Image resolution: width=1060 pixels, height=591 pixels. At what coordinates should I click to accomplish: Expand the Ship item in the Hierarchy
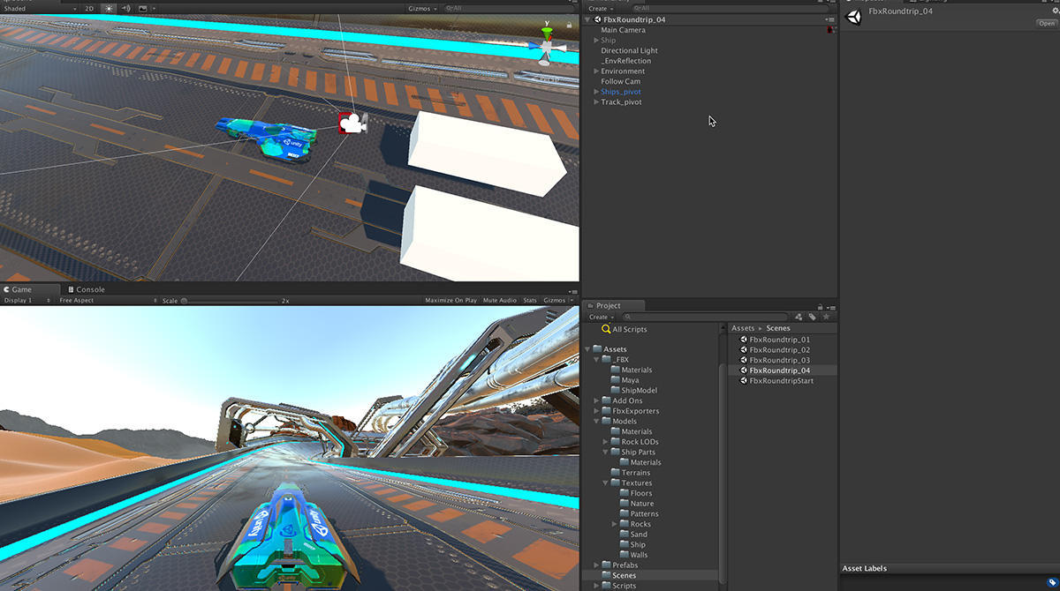tap(598, 40)
